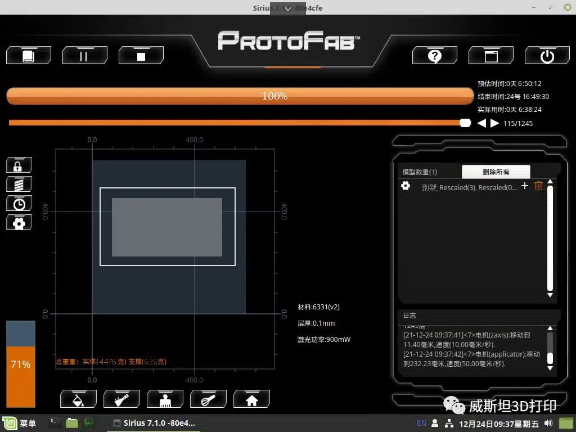Select the 别墅_Rescaled(3)_Rescaled model entry
This screenshot has width=576, height=432.
click(469, 187)
